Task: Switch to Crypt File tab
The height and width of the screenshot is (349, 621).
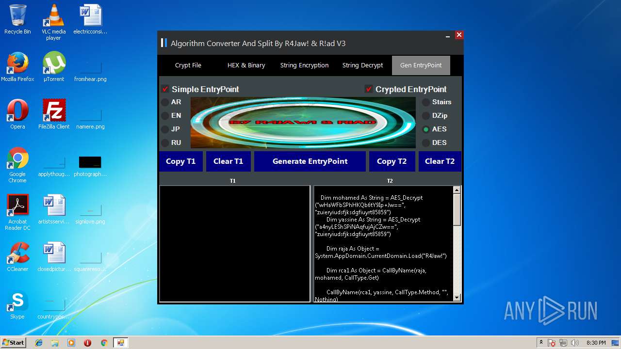Action: click(188, 65)
